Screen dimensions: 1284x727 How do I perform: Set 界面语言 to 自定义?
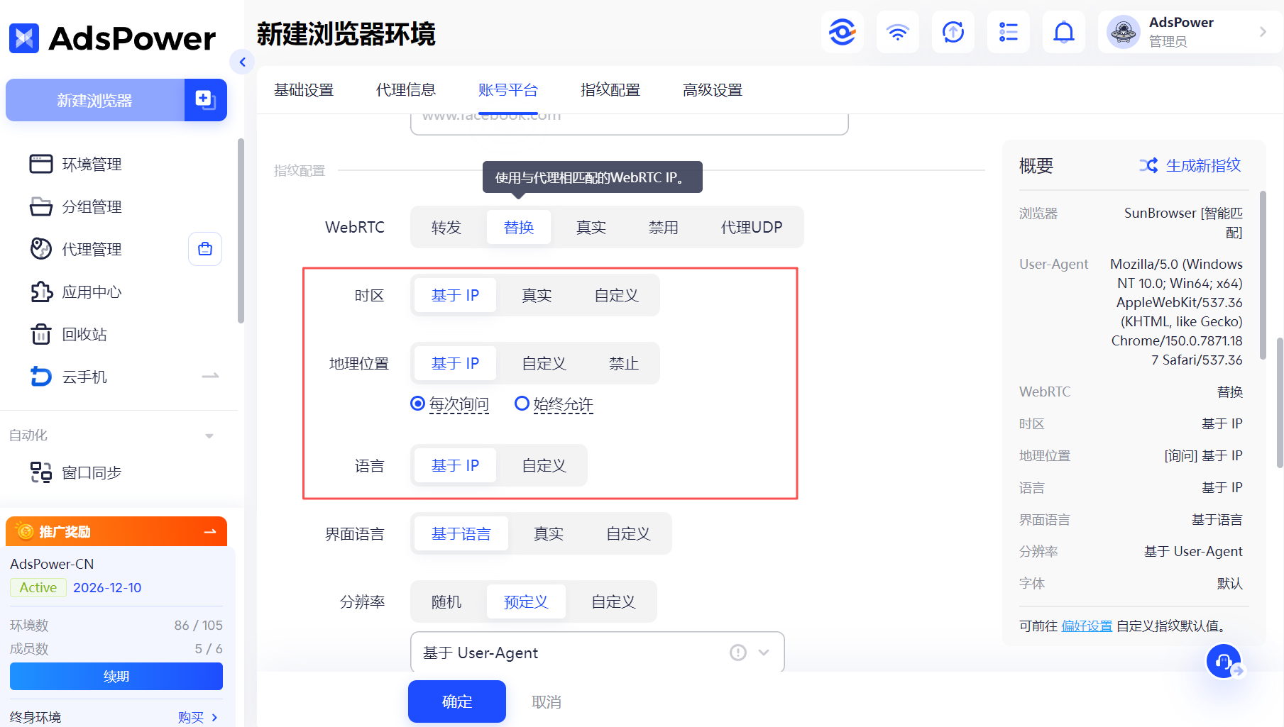628,533
